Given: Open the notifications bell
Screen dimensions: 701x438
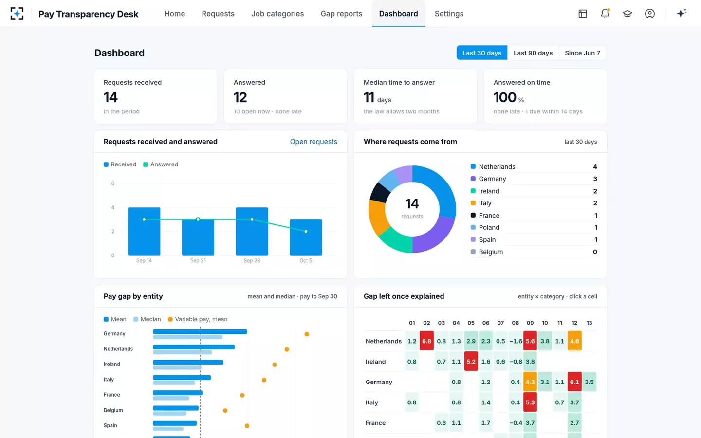Looking at the screenshot, I should pos(605,14).
